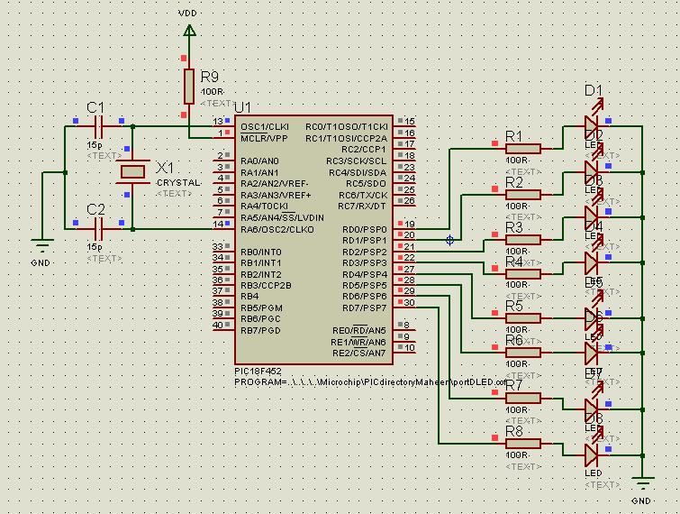Viewport: 680px width, 514px height.
Task: Select the left GND ground symbol
Action: 42,245
